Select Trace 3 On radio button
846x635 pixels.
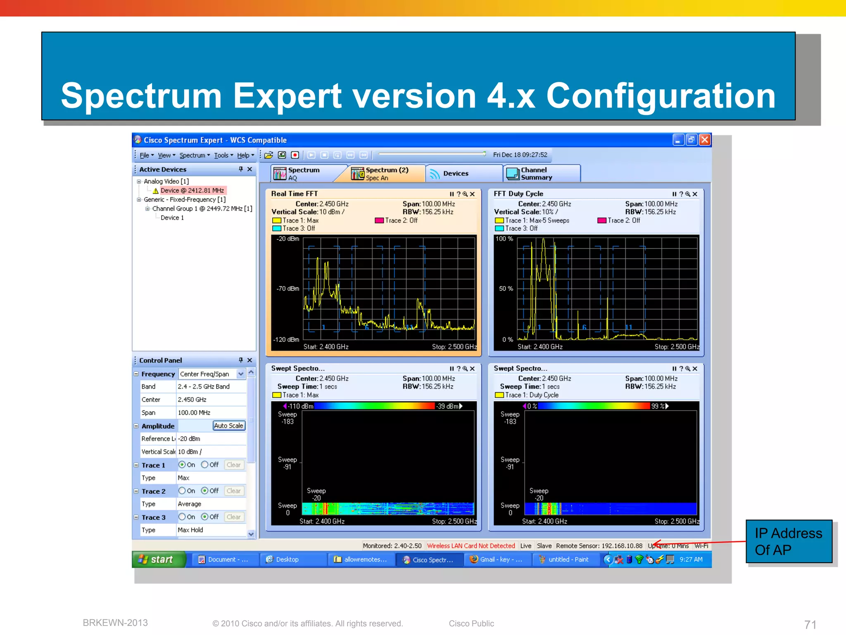[x=182, y=517]
